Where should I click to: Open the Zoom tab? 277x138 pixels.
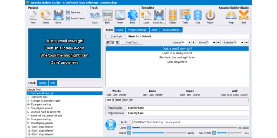tap(154, 30)
